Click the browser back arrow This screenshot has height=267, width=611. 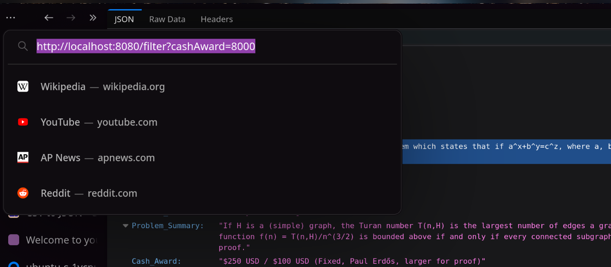click(49, 18)
